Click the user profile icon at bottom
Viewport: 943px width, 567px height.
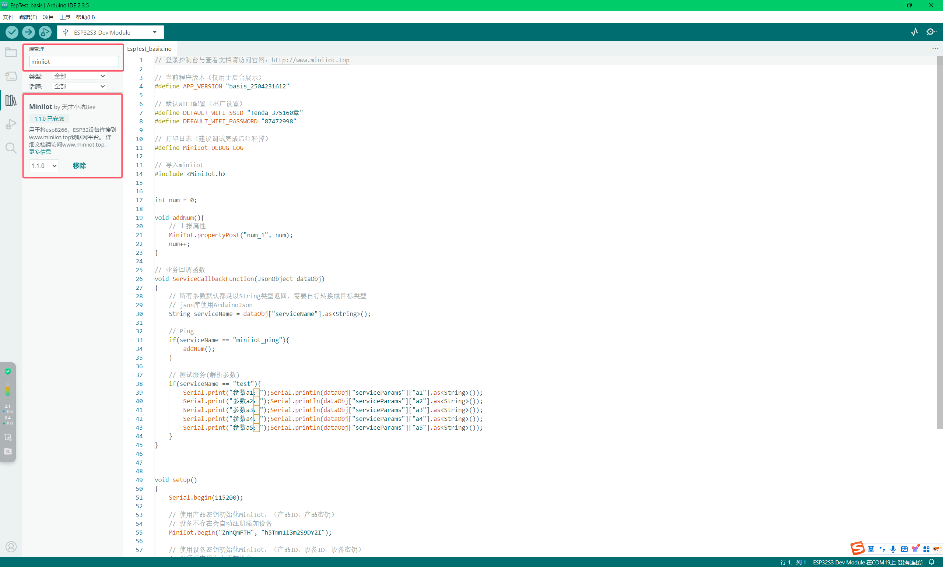11,547
